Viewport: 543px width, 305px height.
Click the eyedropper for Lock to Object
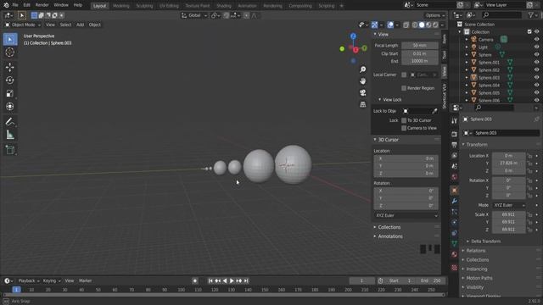[x=434, y=111]
